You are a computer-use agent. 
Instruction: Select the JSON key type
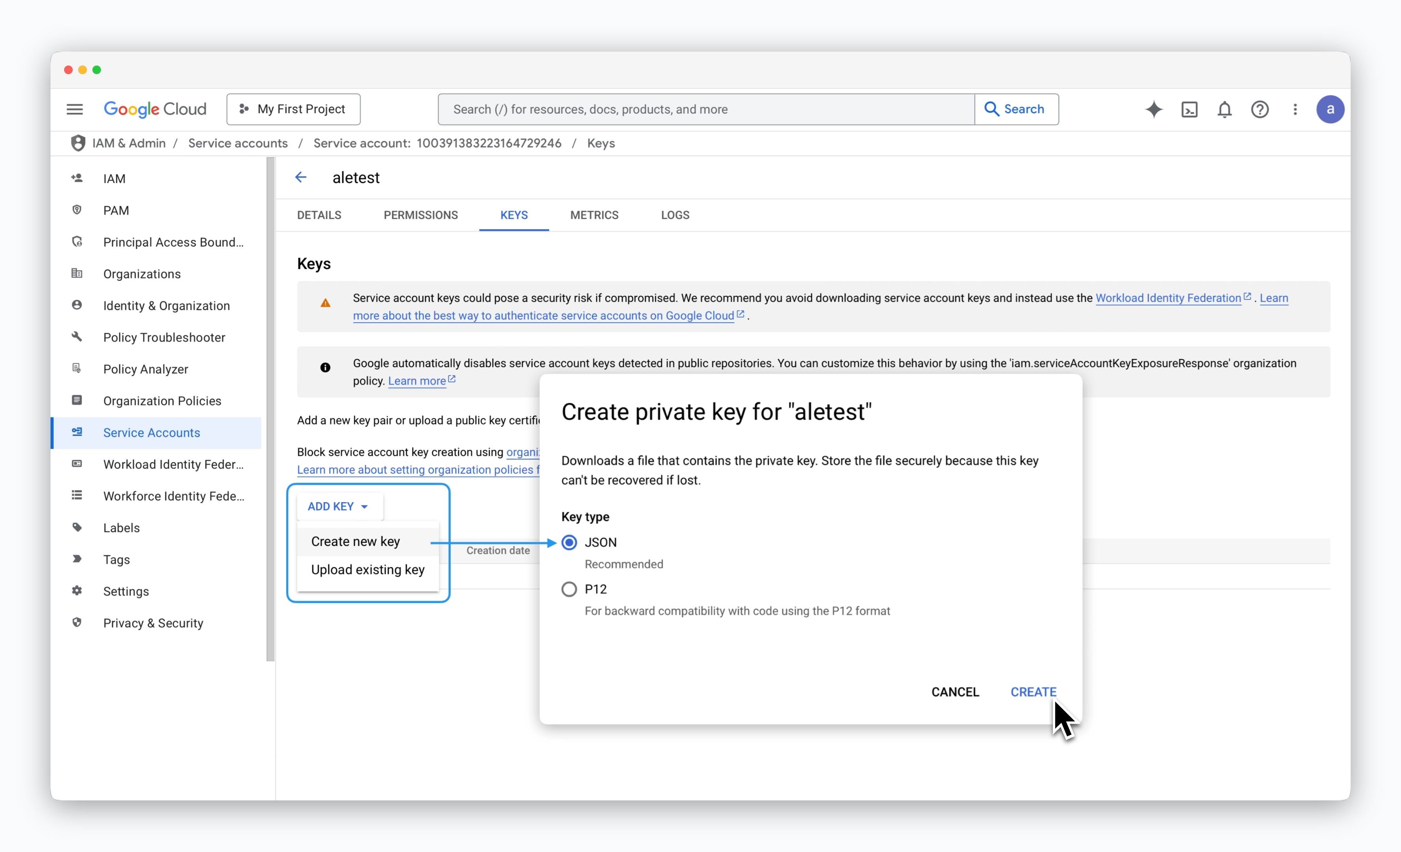[569, 542]
